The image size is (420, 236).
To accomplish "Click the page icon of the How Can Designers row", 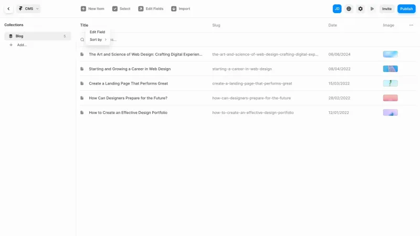I will (82, 98).
